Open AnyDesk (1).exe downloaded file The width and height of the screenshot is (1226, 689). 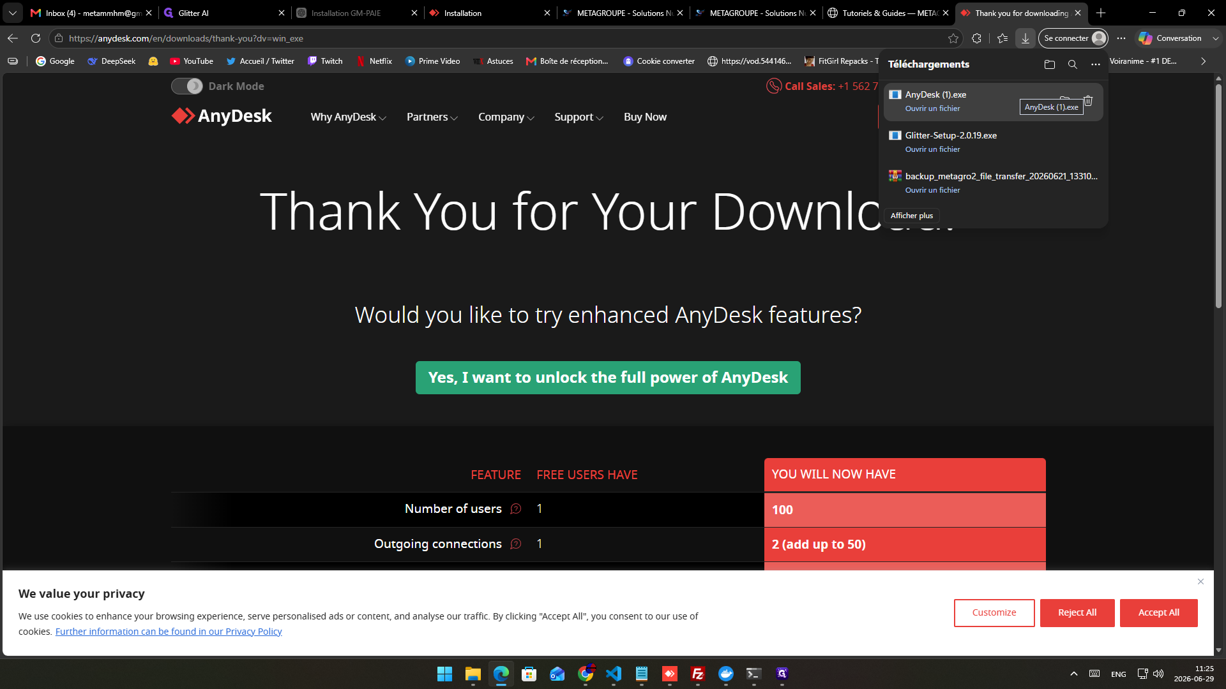(x=932, y=108)
